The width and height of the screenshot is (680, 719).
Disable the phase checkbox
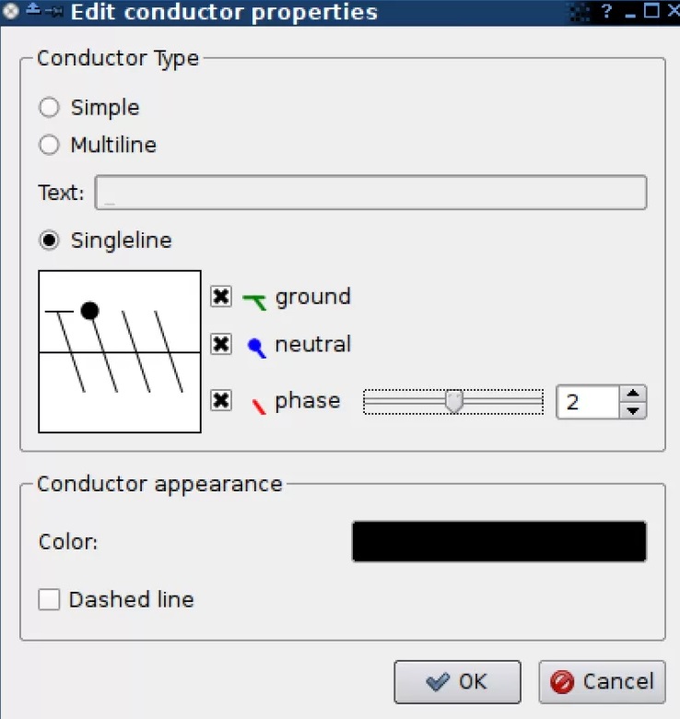(x=221, y=401)
